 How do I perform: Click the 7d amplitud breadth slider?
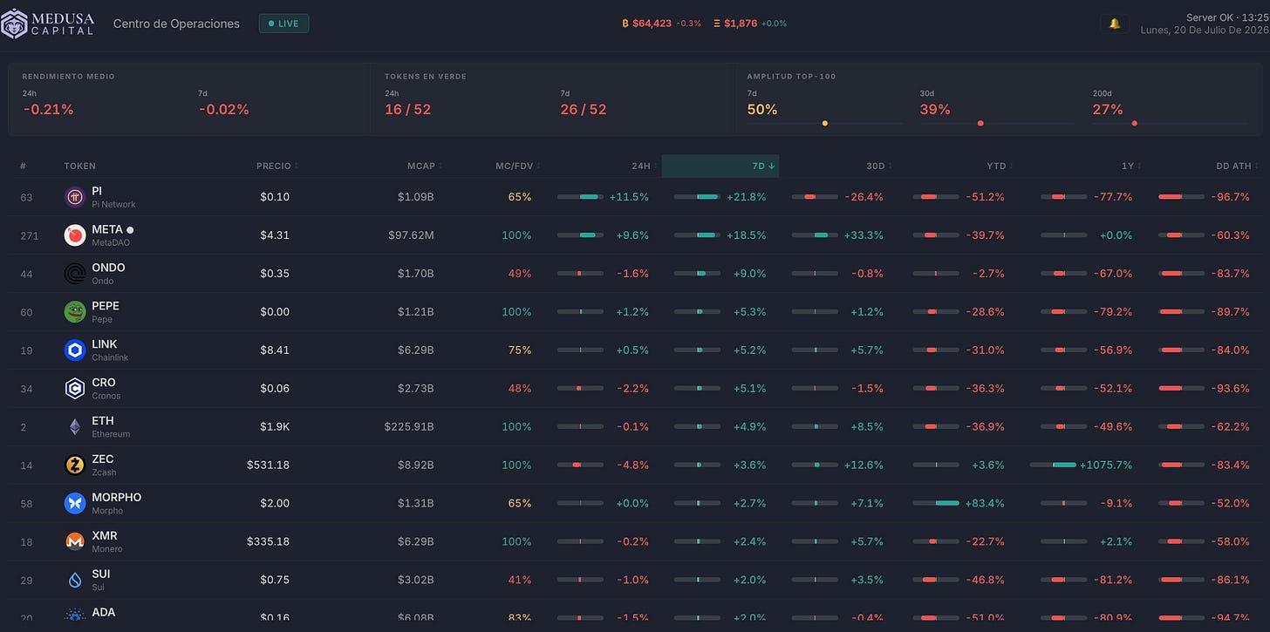[x=824, y=123]
